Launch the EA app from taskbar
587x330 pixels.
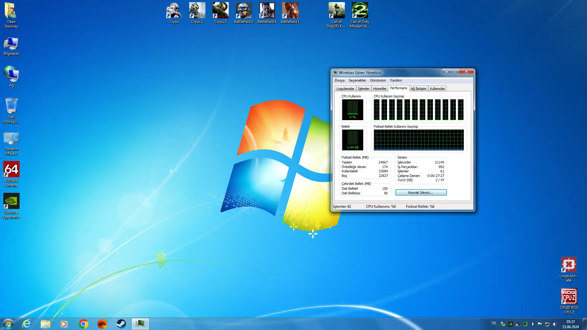click(102, 324)
